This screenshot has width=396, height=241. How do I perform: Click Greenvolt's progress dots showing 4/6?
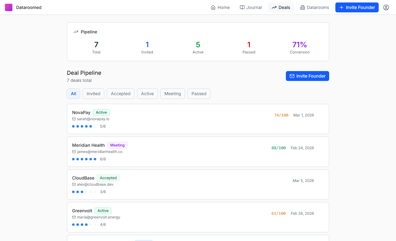click(84, 225)
